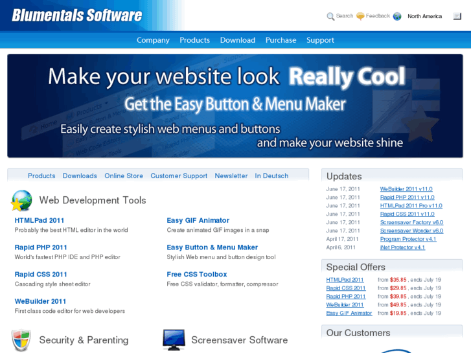Screen dimensions: 471x353
Task: Click WeBuilder 2011 in Special Offers
Action: (x=345, y=305)
